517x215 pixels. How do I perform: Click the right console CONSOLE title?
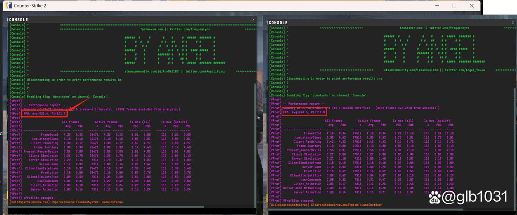tap(278, 22)
